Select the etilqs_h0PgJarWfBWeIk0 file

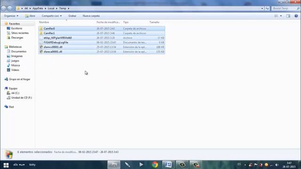point(102,38)
